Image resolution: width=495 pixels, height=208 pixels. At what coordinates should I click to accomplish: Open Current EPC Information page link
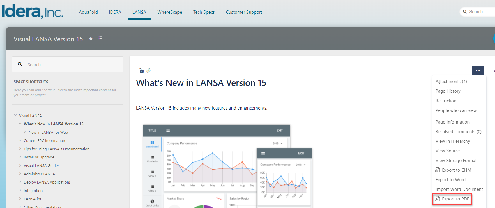(44, 140)
